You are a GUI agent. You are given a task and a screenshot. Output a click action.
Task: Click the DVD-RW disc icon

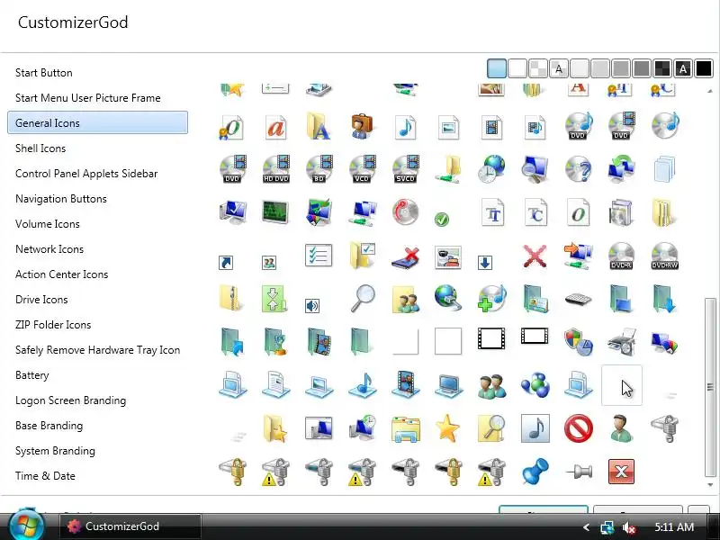664,256
